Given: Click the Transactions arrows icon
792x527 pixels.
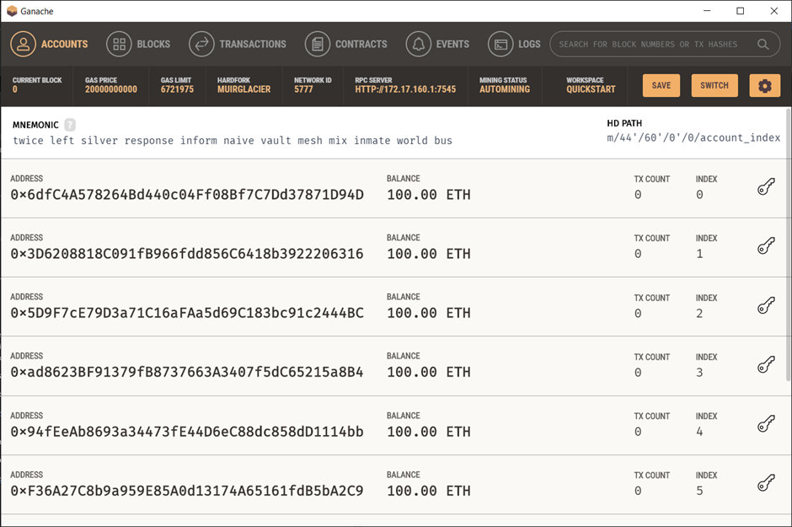Looking at the screenshot, I should pos(201,44).
